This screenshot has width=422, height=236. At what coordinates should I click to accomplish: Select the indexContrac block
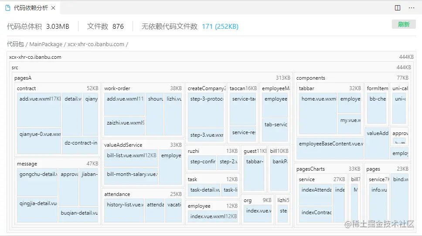click(x=316, y=215)
